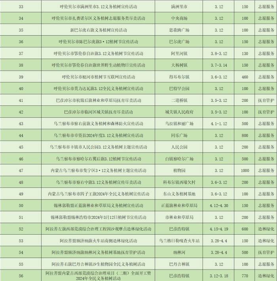Image resolution: width=277 pixels, height=281 pixels.
Task: Select the 植物园 location cell
Action: coord(179,170)
